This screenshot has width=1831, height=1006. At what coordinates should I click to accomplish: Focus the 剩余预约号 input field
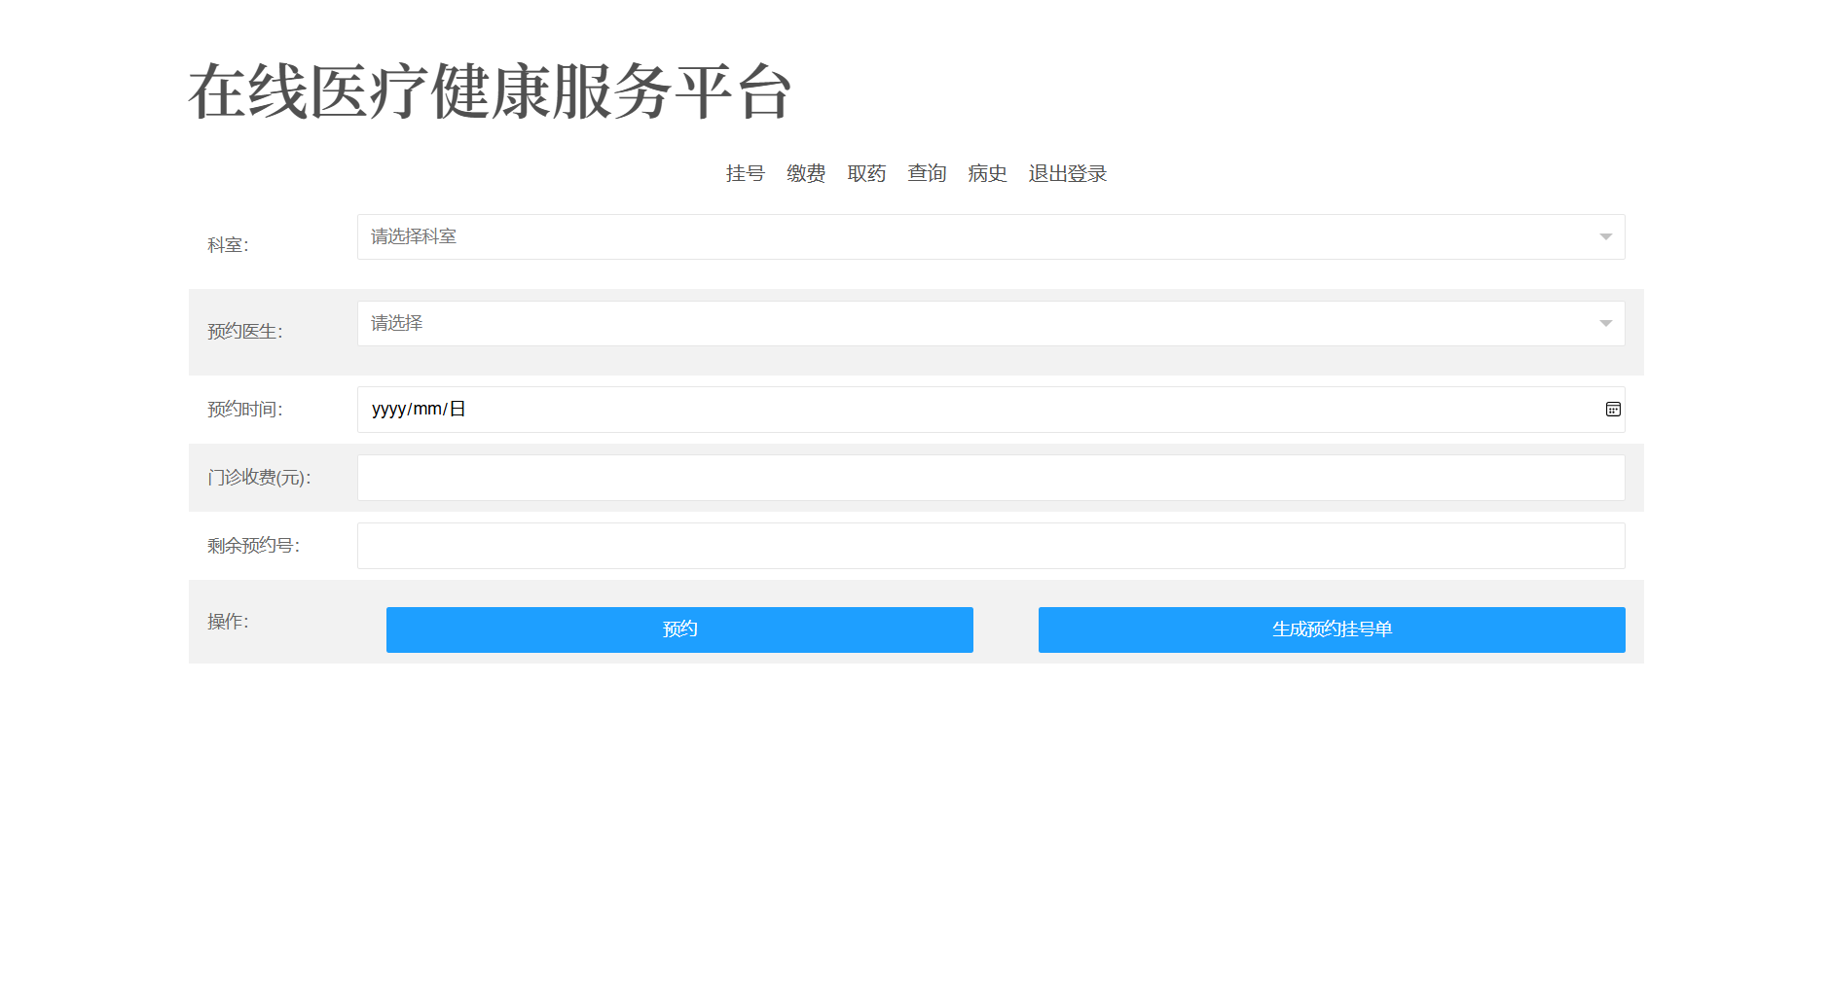[x=990, y=546]
